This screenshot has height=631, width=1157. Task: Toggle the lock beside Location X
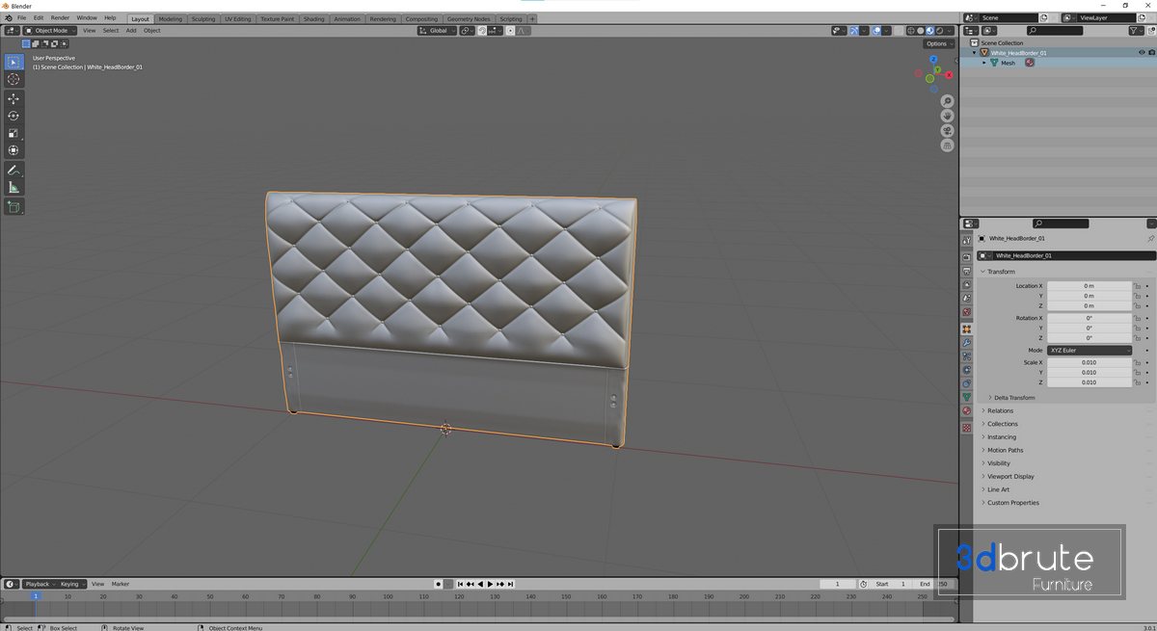point(1138,286)
